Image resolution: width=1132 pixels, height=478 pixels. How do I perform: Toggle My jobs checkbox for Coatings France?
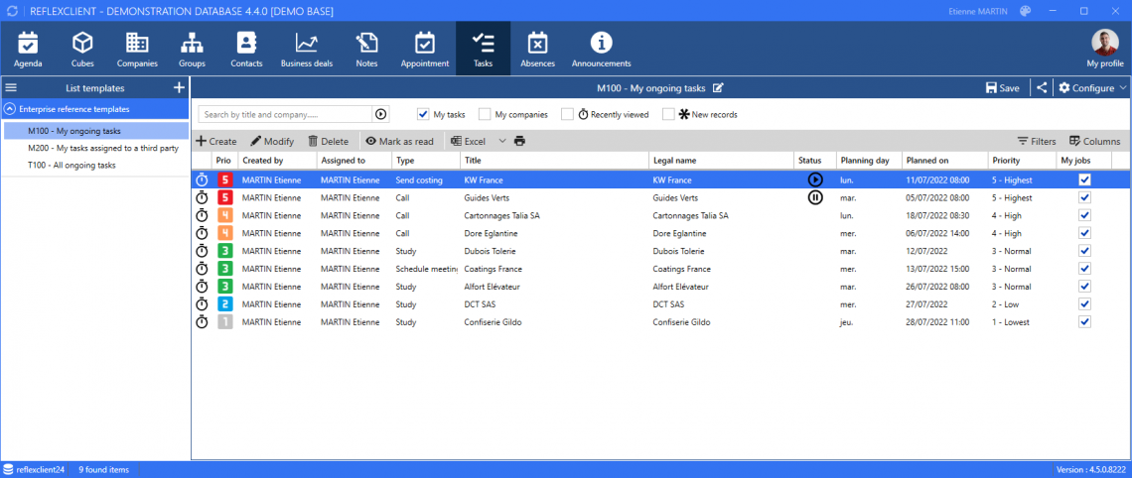(1084, 268)
